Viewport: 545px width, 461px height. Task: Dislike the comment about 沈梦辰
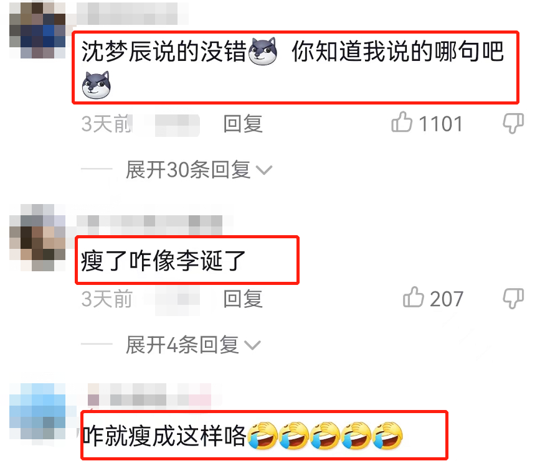(513, 123)
